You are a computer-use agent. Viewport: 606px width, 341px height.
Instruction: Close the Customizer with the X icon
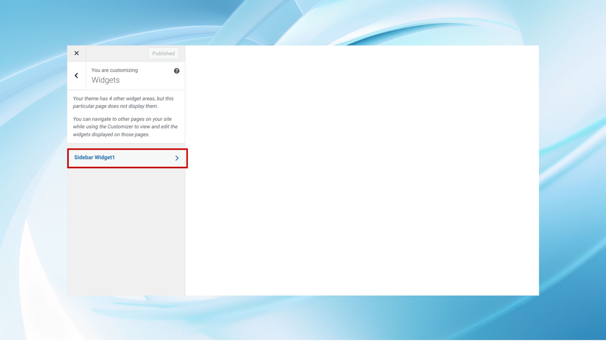click(x=76, y=53)
